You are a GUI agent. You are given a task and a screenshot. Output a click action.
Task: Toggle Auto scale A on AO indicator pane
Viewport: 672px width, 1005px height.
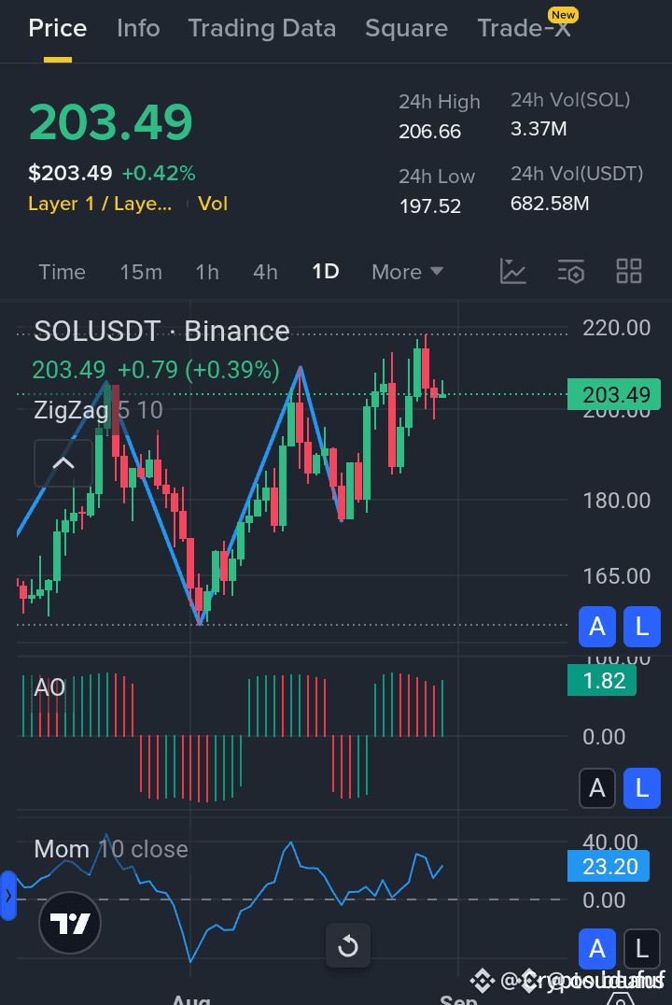pos(597,788)
